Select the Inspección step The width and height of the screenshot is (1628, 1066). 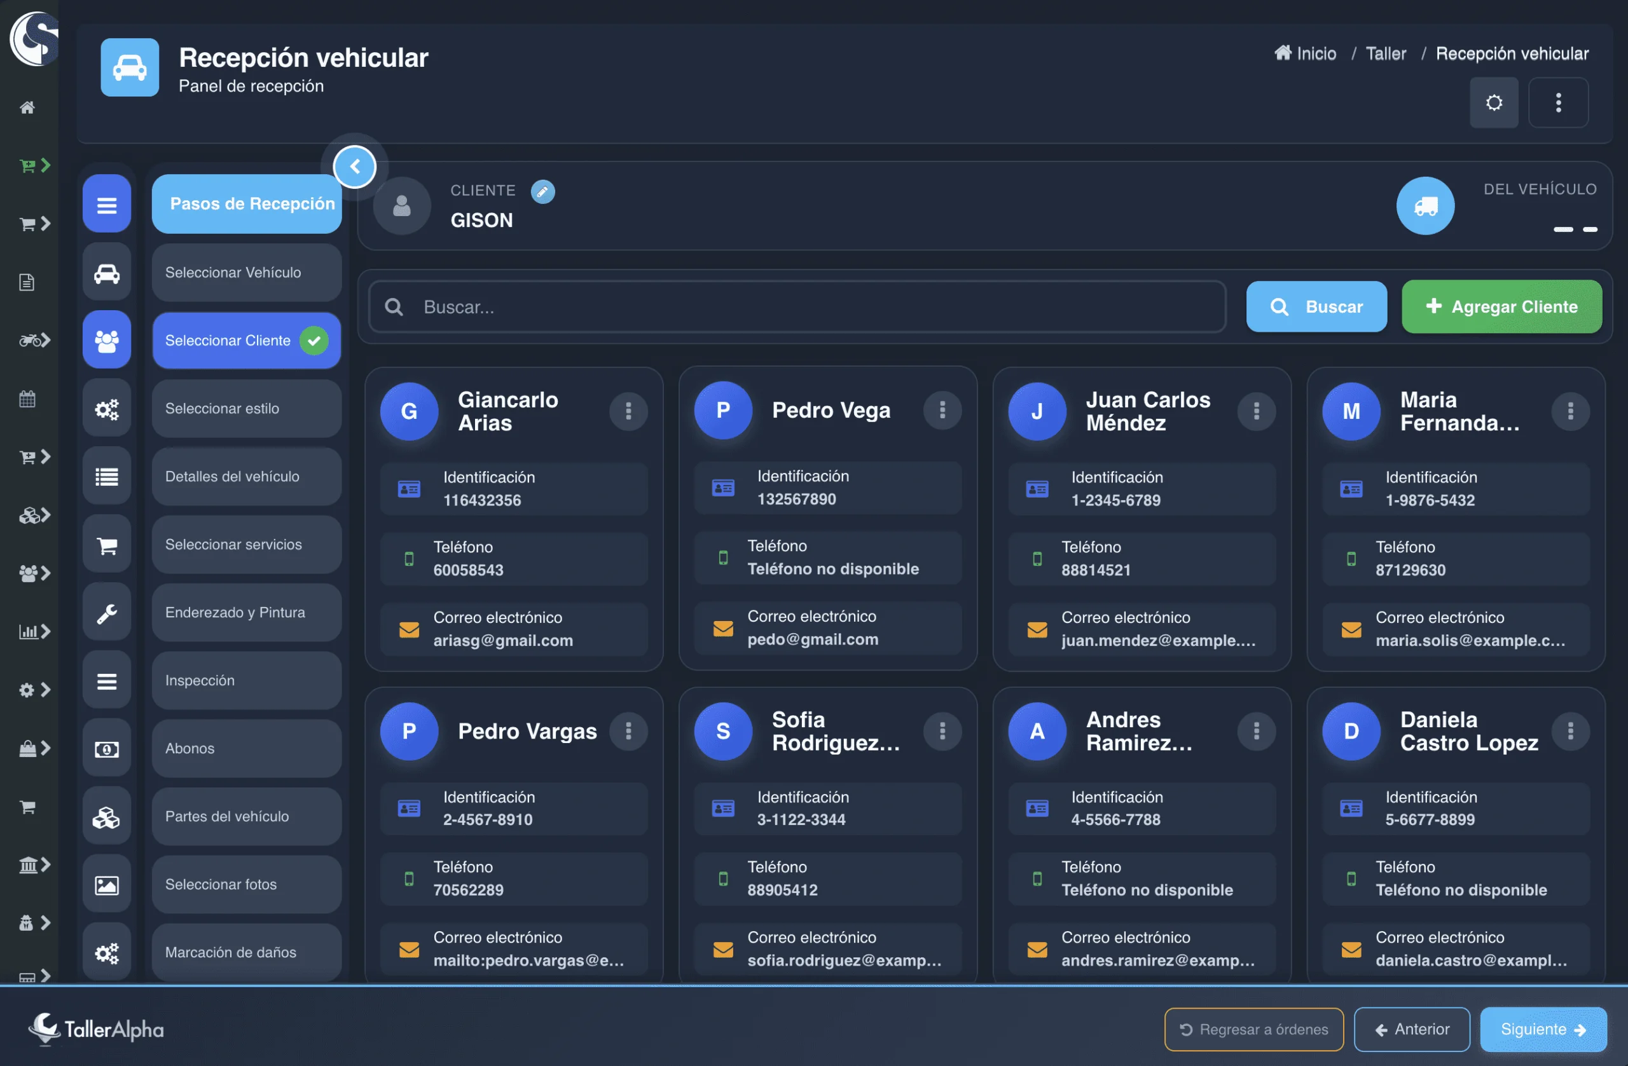(x=246, y=680)
